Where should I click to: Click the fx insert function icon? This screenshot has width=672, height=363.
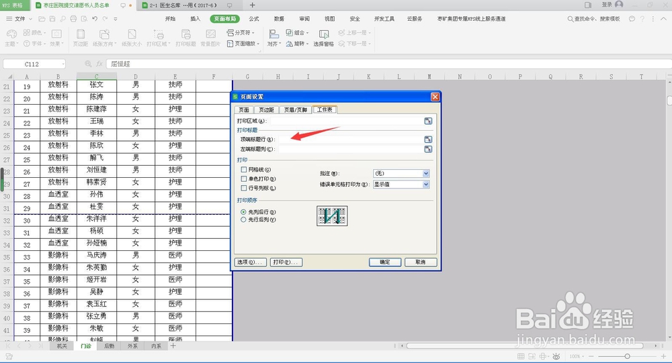tap(99, 64)
